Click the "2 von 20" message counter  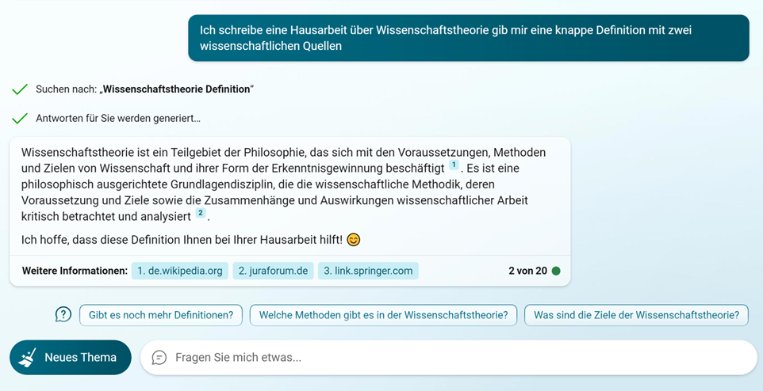pyautogui.click(x=527, y=271)
